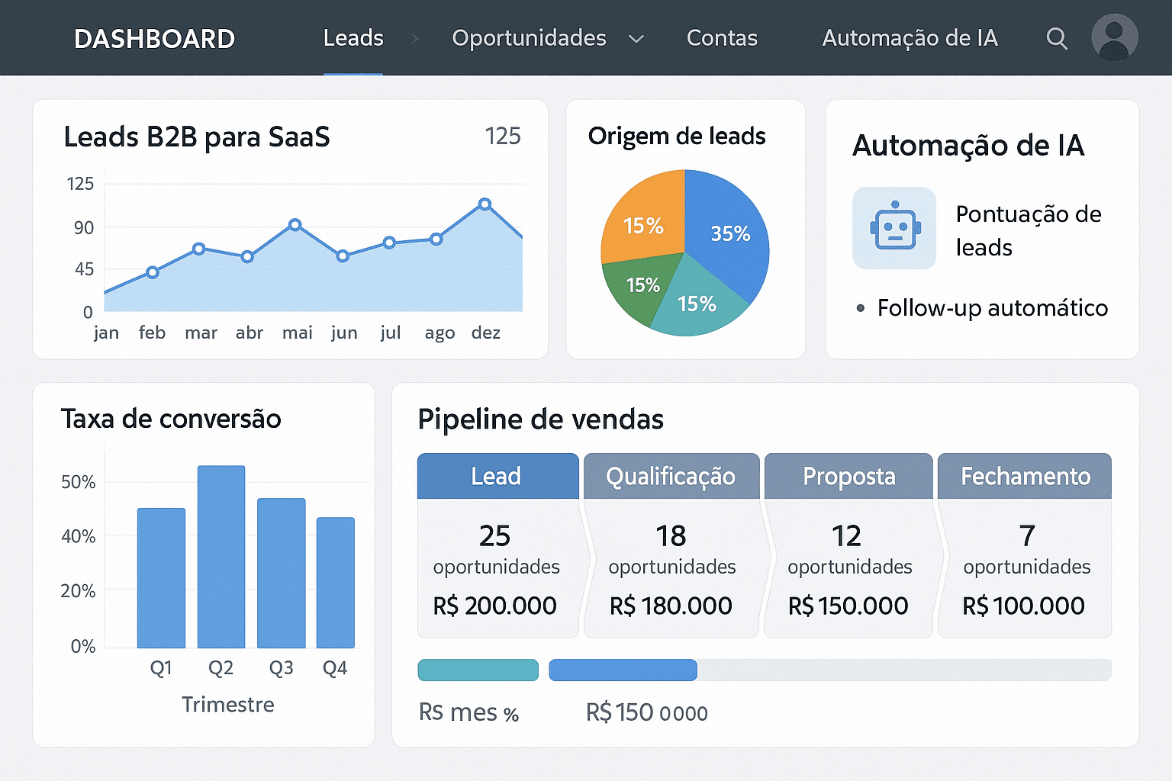Toggle the Qualificação stage highlight

pos(671,476)
